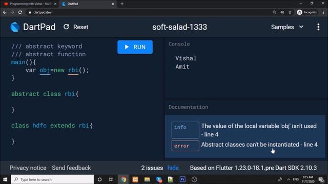Click the Windows taskbar search box
328x184 pixels.
(x=52, y=179)
